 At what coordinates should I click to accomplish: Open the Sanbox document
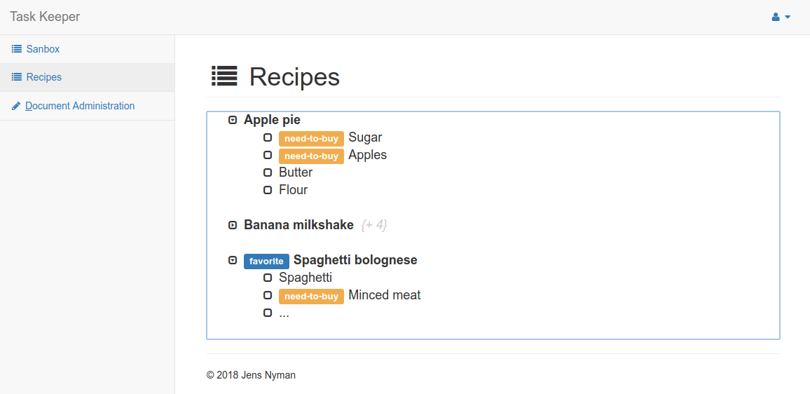pyautogui.click(x=43, y=49)
